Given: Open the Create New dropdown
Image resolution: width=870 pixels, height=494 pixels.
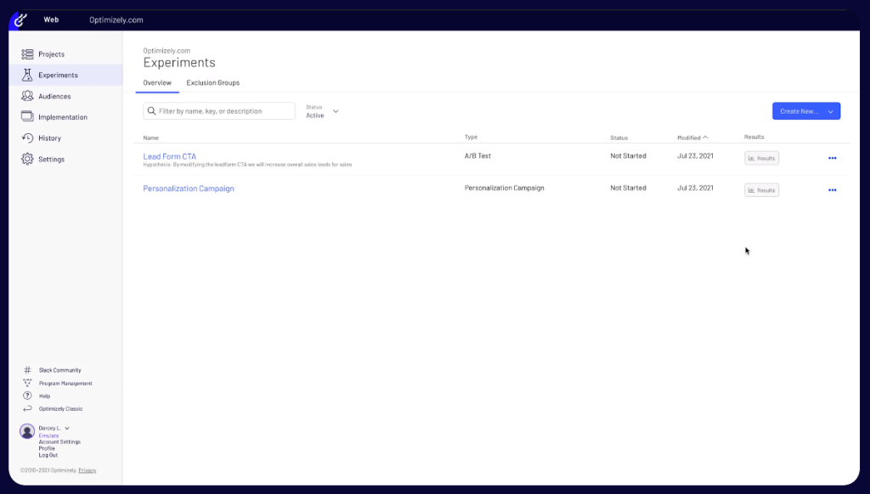Looking at the screenshot, I should [805, 110].
